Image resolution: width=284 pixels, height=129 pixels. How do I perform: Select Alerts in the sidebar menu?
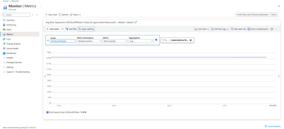click(x=9, y=30)
